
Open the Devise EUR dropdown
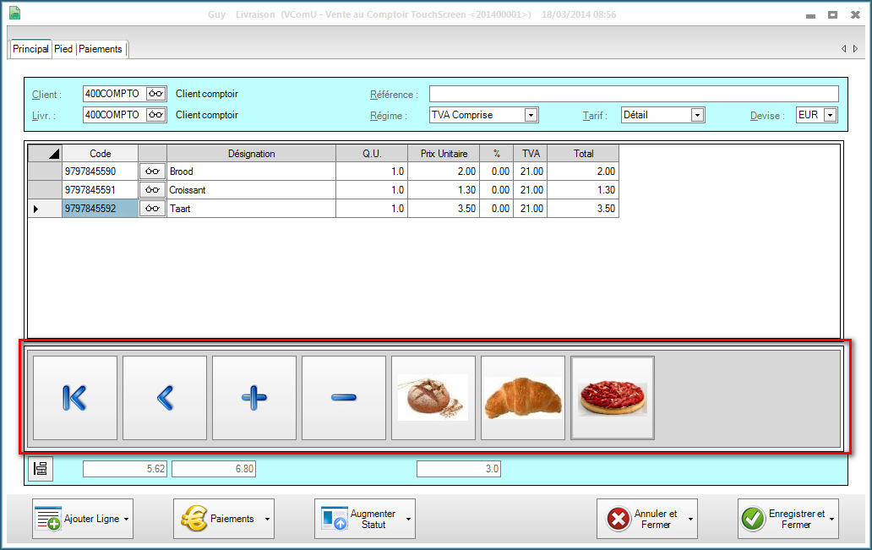click(x=830, y=115)
